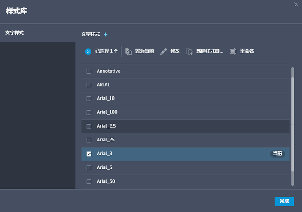Click the Rename (重命名) icon

(233, 51)
